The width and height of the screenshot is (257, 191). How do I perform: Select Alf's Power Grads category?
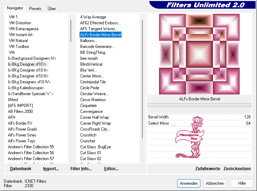(x=23, y=129)
